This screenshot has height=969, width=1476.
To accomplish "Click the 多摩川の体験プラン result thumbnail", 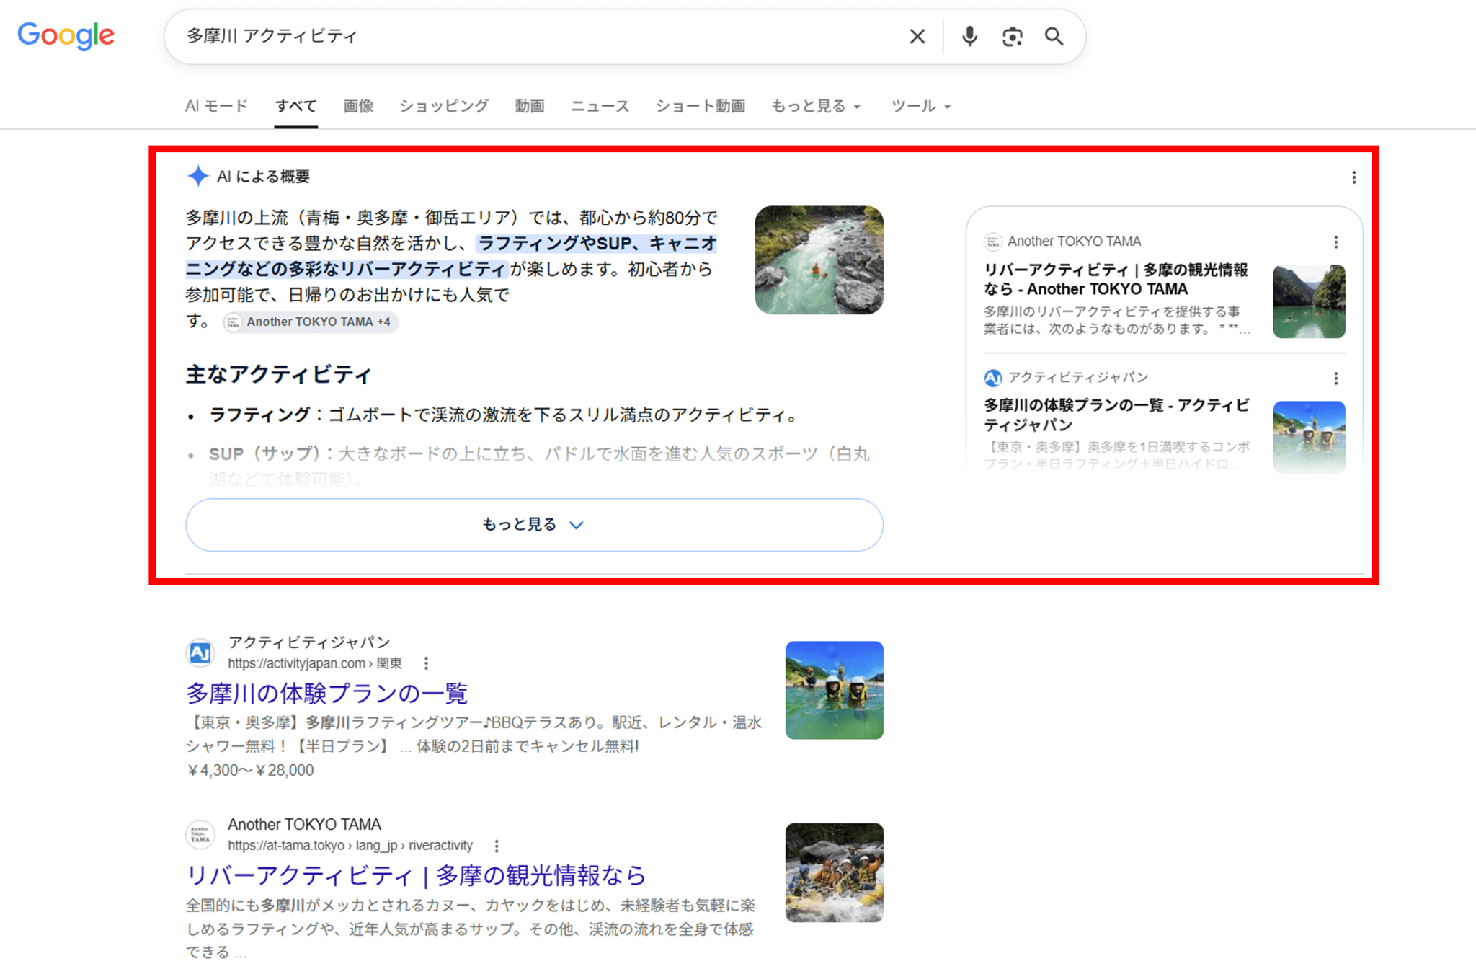I will click(834, 690).
